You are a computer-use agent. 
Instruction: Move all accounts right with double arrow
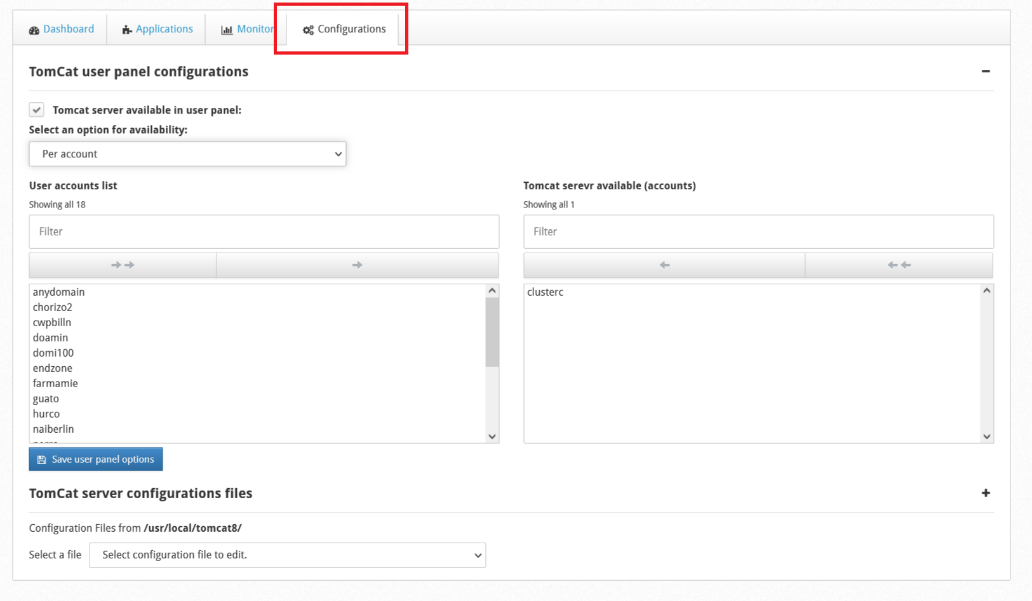pos(123,265)
